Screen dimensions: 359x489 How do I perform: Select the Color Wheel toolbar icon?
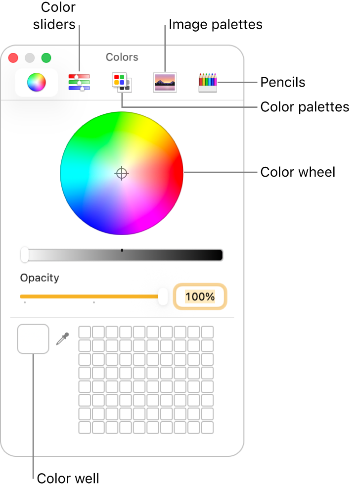[x=36, y=82]
